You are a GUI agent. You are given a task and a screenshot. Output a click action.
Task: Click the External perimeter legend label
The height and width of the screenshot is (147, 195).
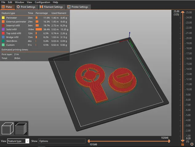[x=16, y=22]
